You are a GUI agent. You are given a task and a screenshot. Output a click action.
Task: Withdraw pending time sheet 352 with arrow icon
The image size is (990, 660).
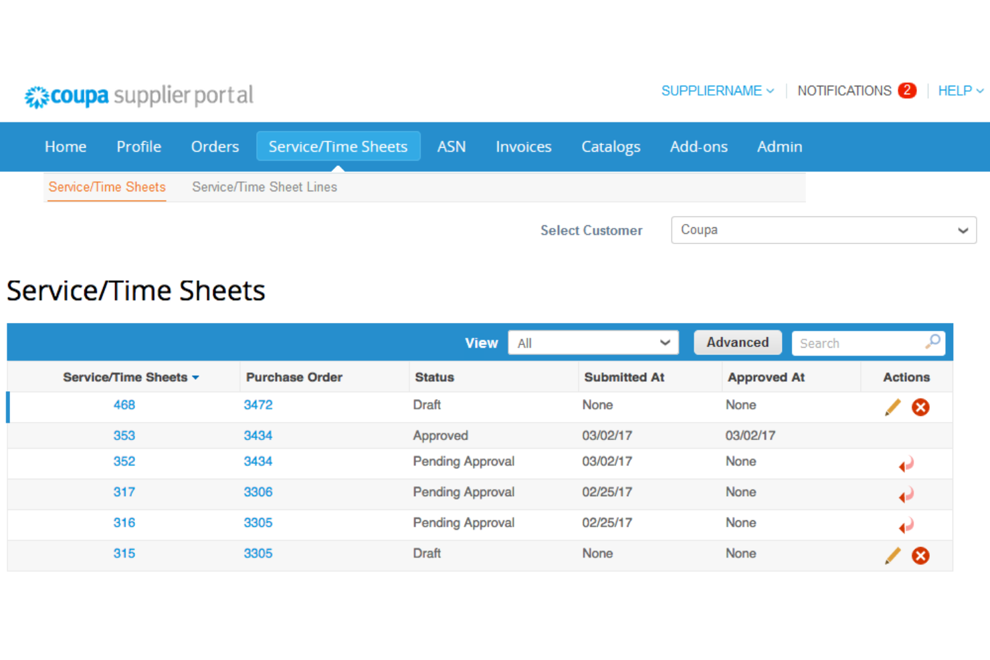[x=906, y=463]
